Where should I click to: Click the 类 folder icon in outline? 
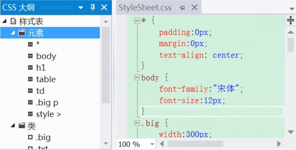point(22,125)
